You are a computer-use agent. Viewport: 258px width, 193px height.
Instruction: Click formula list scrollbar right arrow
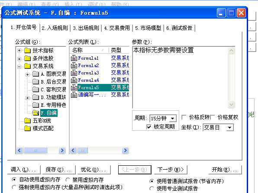[x=125, y=150]
